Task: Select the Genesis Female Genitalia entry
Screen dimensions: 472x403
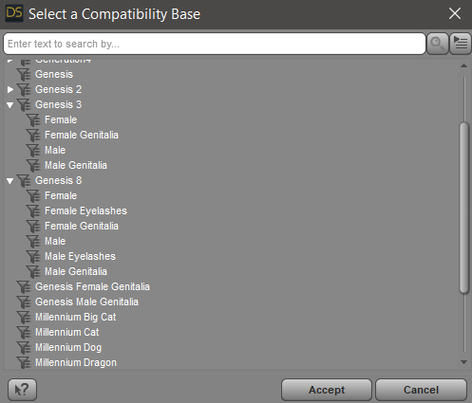Action: coord(92,286)
